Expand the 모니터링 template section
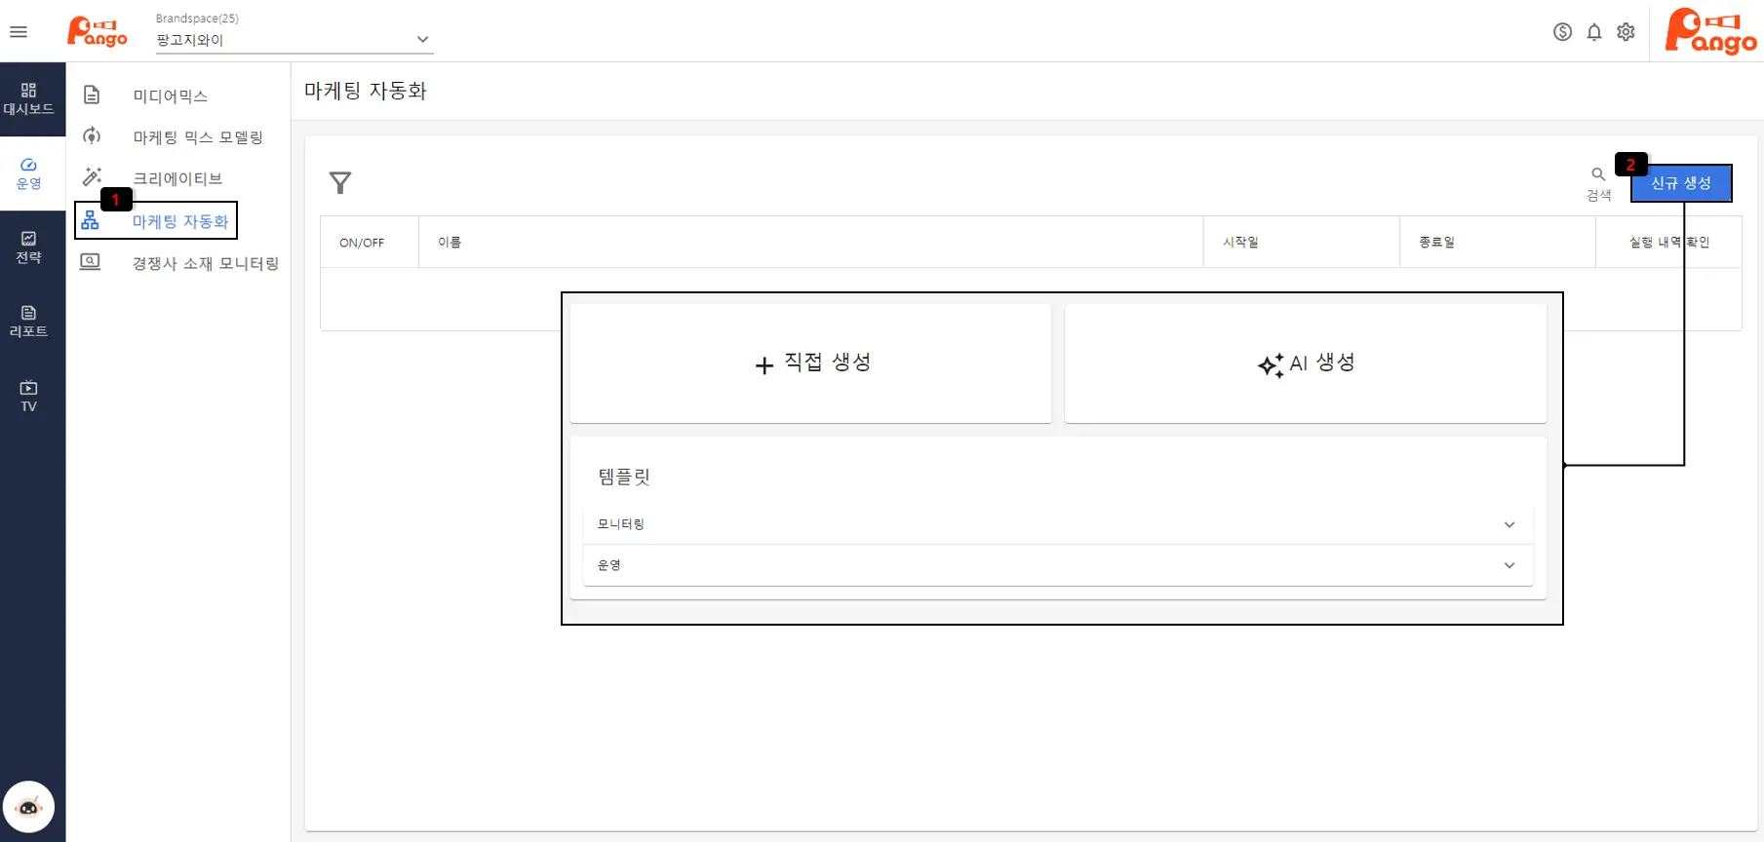The height and width of the screenshot is (842, 1764). coord(1057,524)
